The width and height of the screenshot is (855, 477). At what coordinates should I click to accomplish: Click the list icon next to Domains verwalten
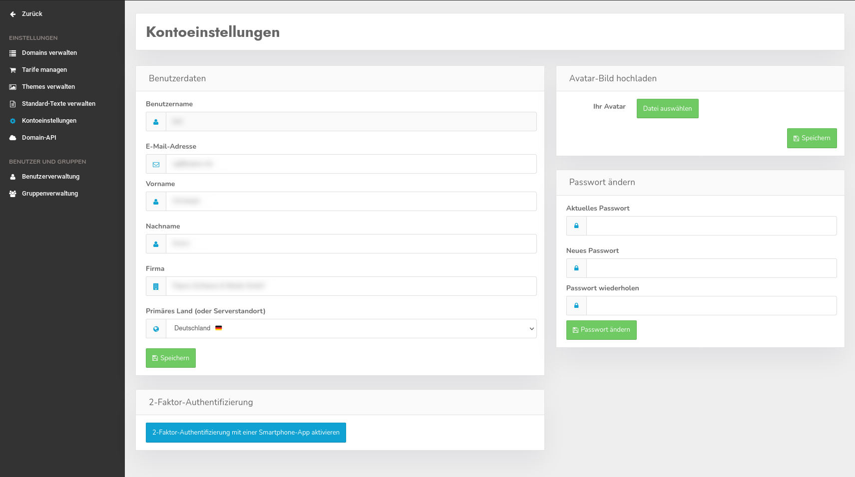13,53
